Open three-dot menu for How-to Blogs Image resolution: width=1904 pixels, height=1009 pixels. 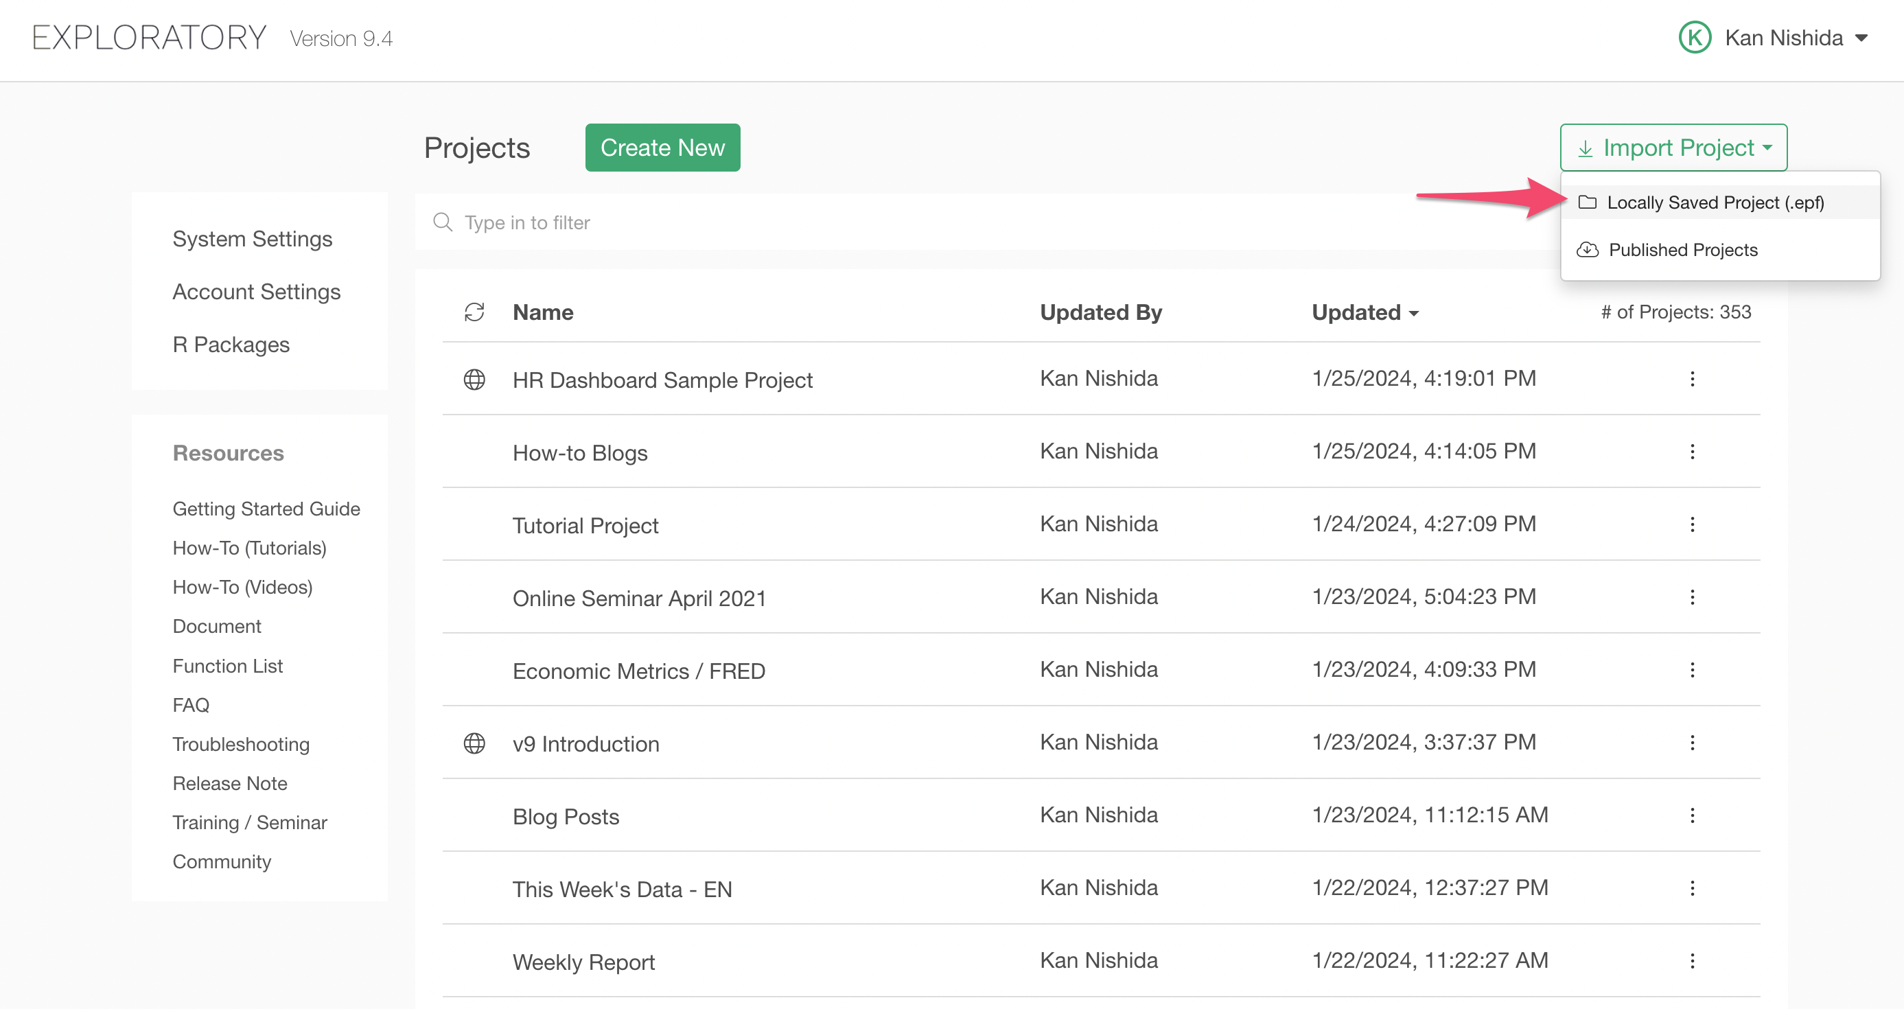[x=1692, y=452]
